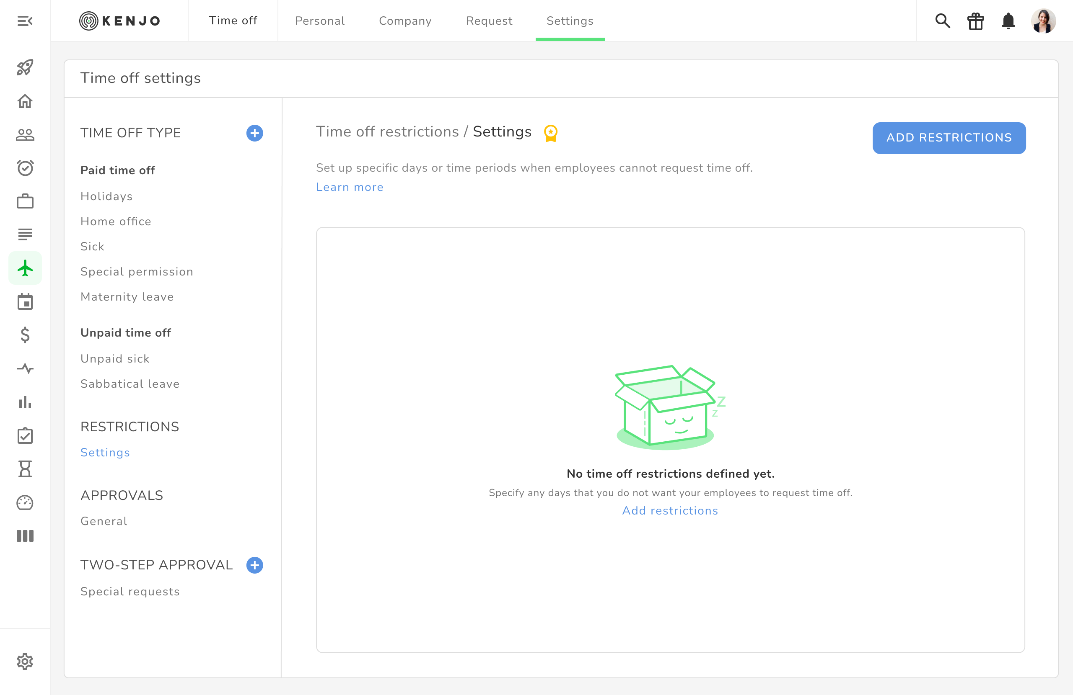1073x695 pixels.
Task: Click the ADD RESTRICTIONS button
Action: 949,138
